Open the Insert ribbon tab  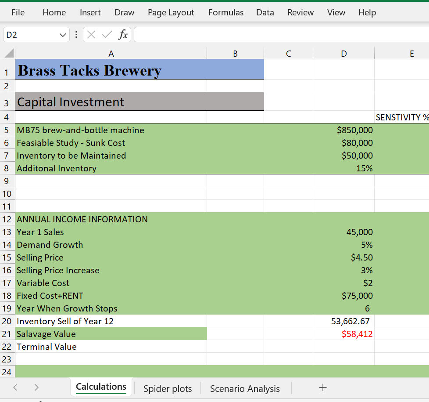pos(90,12)
